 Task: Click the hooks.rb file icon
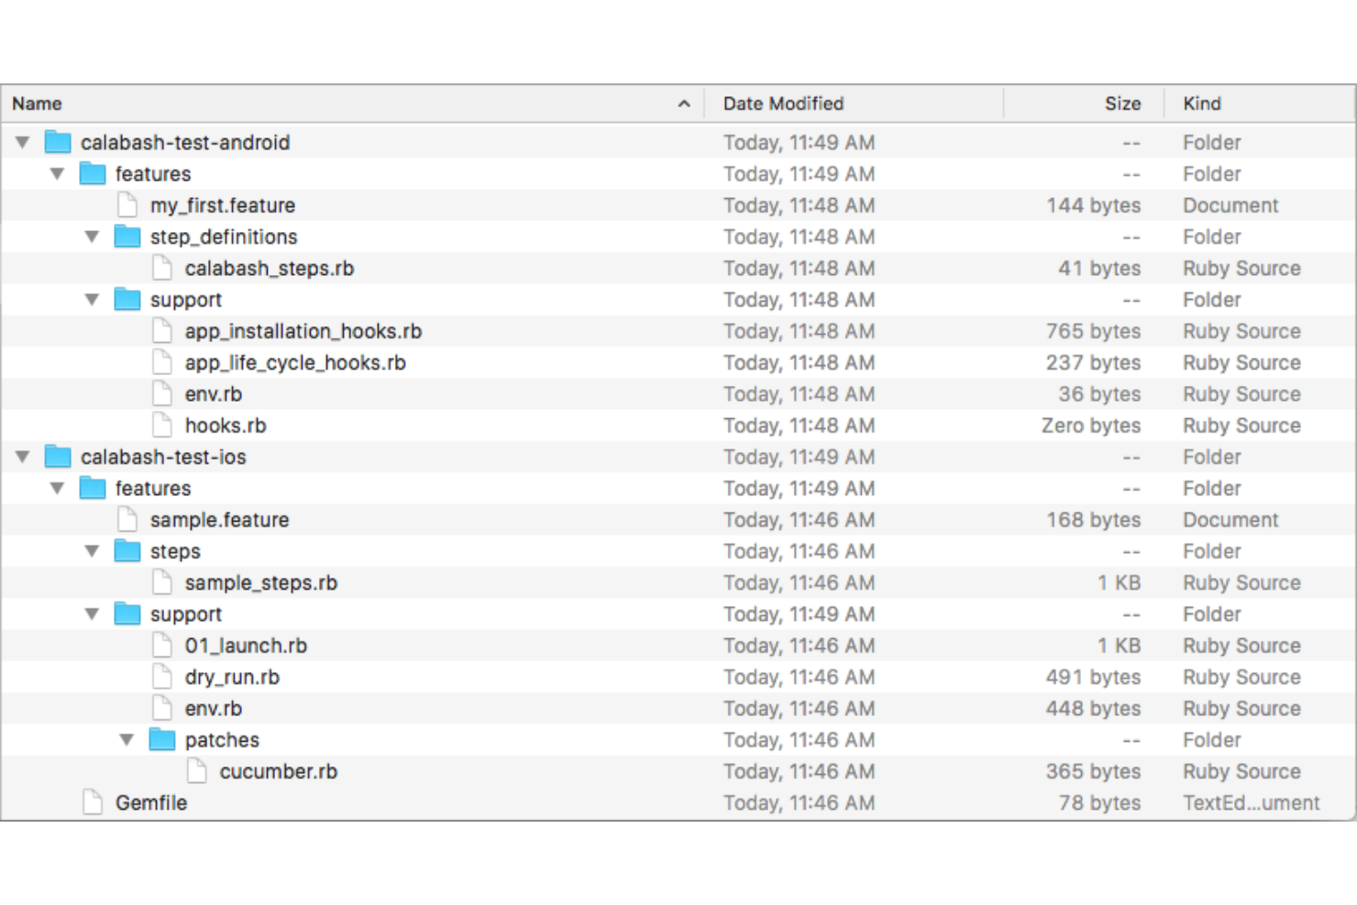click(x=162, y=425)
